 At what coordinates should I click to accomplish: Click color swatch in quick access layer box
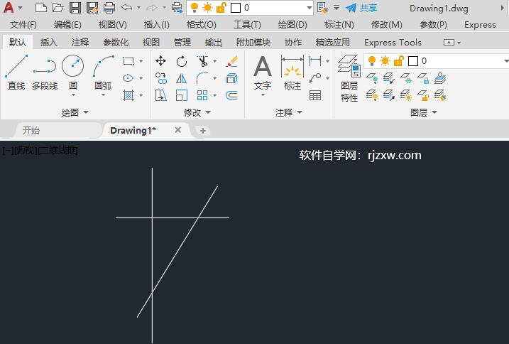[x=236, y=8]
